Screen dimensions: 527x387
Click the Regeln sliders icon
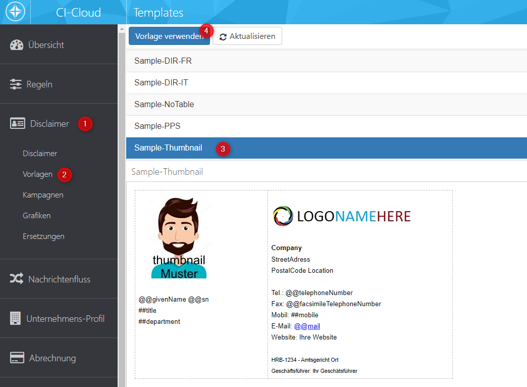coord(16,84)
